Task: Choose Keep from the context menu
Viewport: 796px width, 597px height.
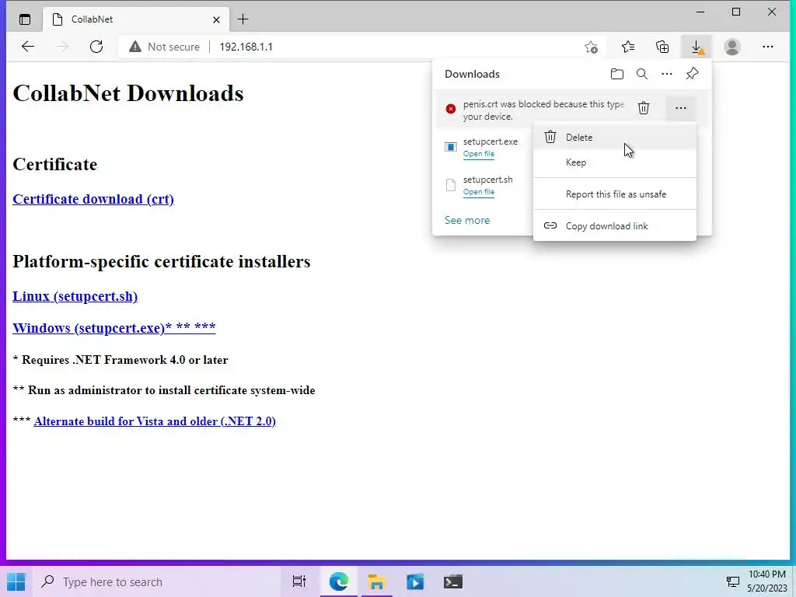Action: [x=615, y=162]
